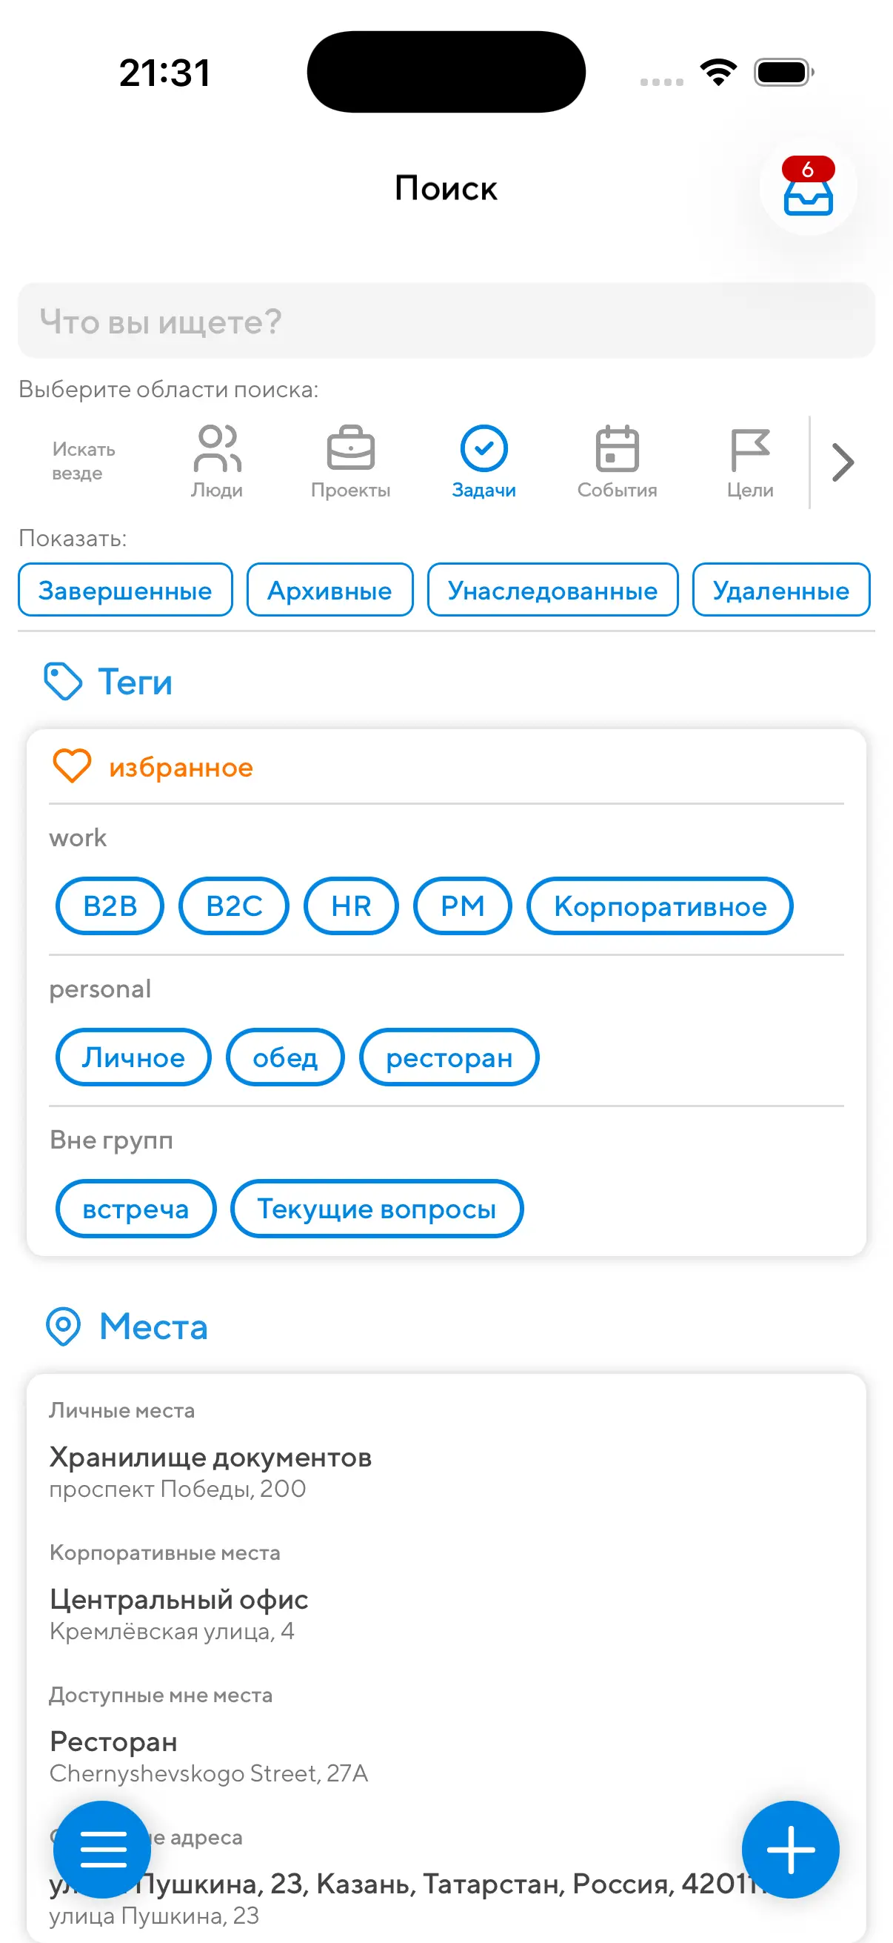Viewport: 893px width, 1943px height.
Task: Select the Goals flag icon
Action: (750, 450)
